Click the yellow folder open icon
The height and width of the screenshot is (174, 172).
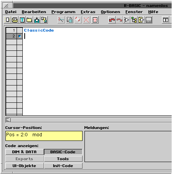click(x=29, y=20)
